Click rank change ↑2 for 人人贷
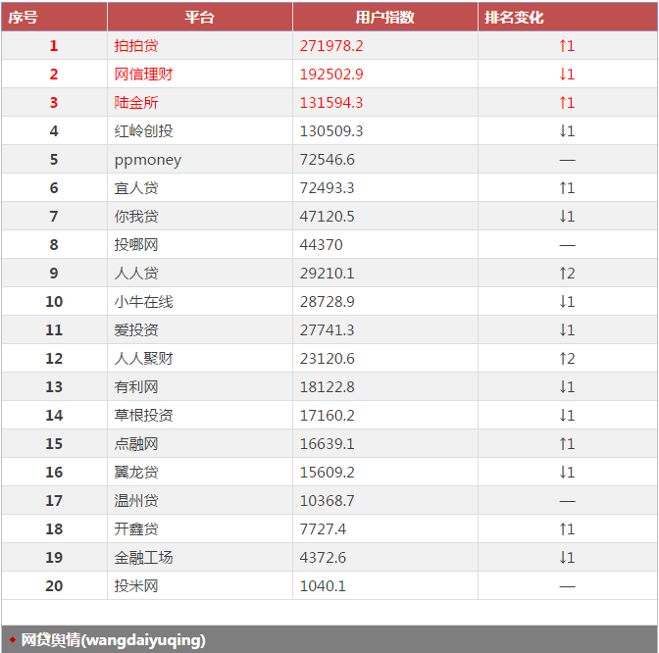This screenshot has height=653, width=659. click(x=567, y=274)
